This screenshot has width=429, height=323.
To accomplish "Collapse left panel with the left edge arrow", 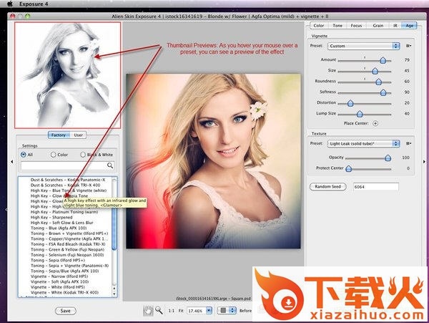I will [x=11, y=162].
